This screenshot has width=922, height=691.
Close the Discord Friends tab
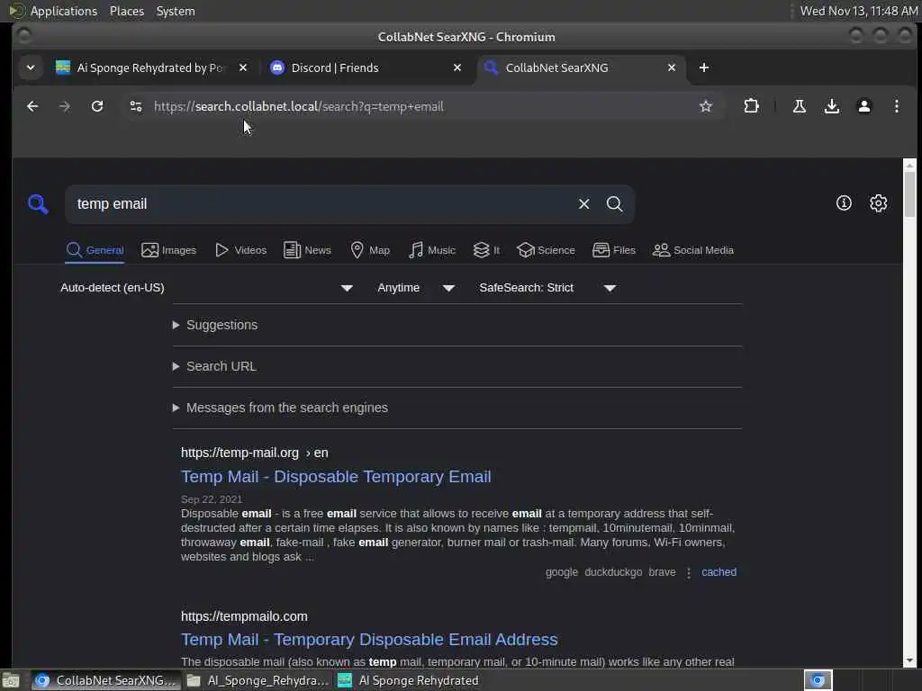point(456,67)
